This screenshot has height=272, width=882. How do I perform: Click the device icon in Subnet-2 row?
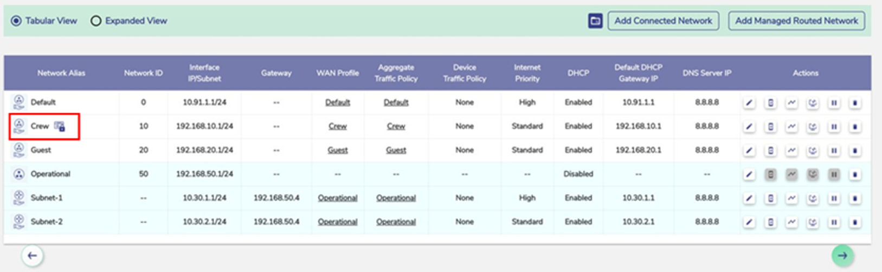(770, 222)
